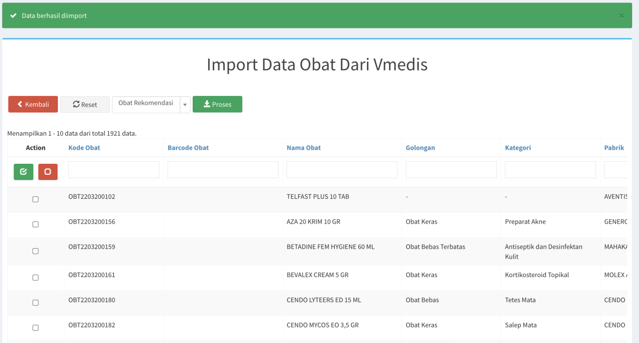This screenshot has height=343, width=639.
Task: Select checkbox for AZA 20 KRIM 10 GR
Action: pos(35,225)
